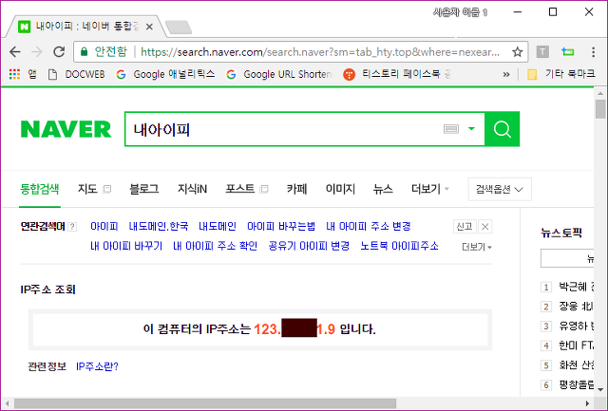Click the 포스트 tab new-window icon
This screenshot has height=411, width=608.
click(x=264, y=189)
